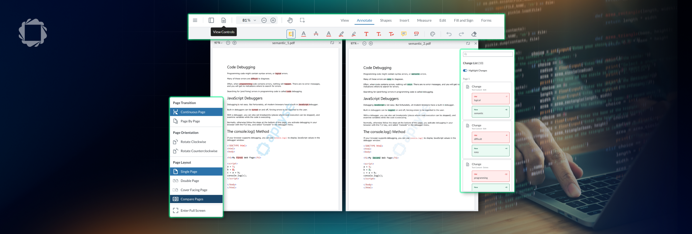The width and height of the screenshot is (692, 234).
Task: Select the marquee selection tool
Action: pyautogui.click(x=302, y=20)
